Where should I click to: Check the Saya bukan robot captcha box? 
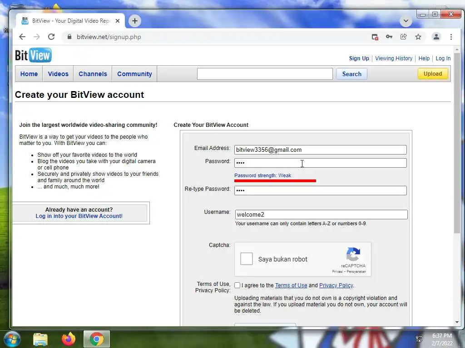coord(247,259)
